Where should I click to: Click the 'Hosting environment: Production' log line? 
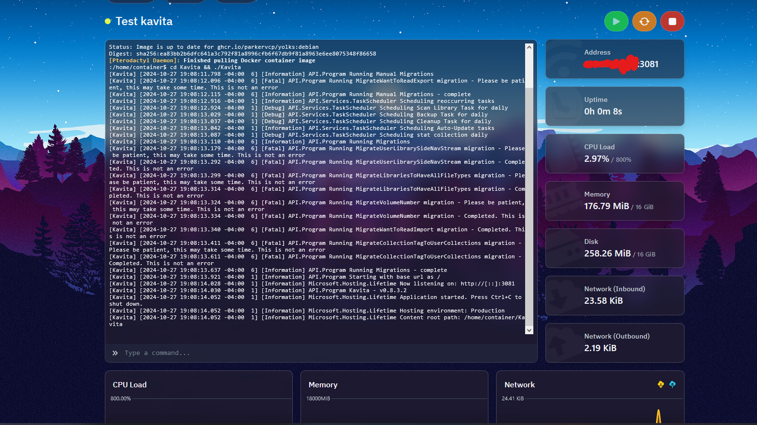(x=307, y=311)
